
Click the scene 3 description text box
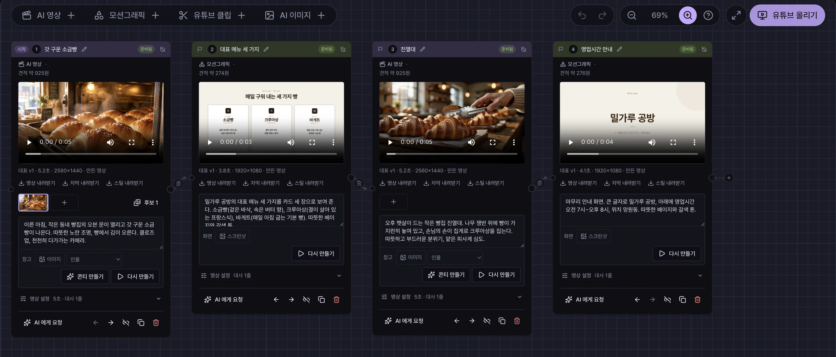[452, 231]
